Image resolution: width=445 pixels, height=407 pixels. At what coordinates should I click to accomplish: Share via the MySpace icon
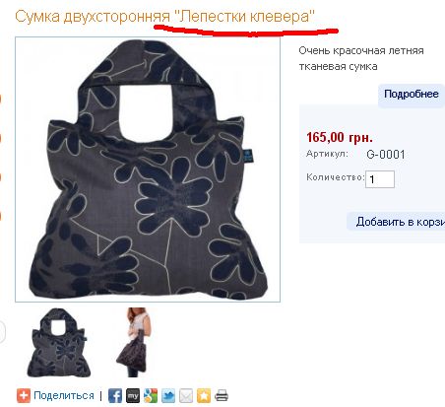(133, 395)
